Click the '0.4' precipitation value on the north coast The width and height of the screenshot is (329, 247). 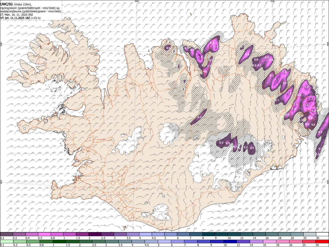point(168,48)
